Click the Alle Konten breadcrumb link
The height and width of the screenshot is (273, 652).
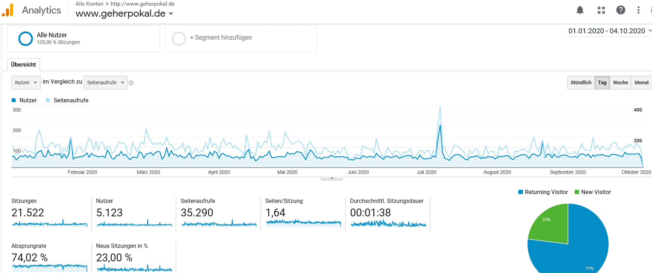(89, 4)
